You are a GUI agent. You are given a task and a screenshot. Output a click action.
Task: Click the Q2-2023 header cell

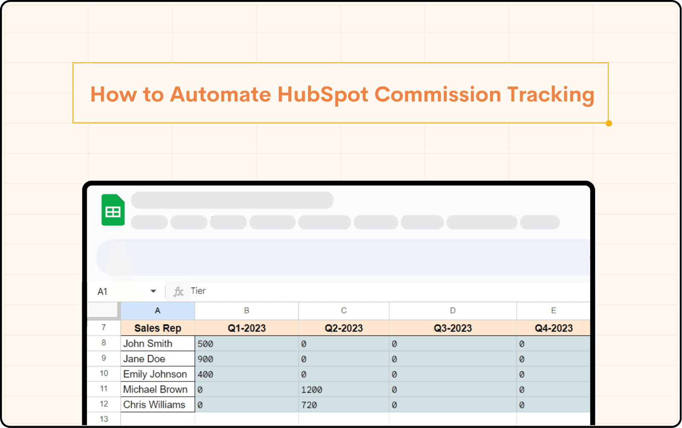click(x=344, y=328)
